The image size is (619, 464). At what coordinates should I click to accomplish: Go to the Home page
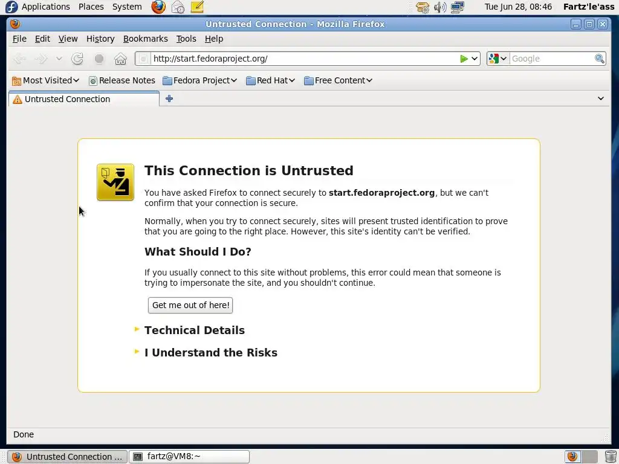click(120, 59)
